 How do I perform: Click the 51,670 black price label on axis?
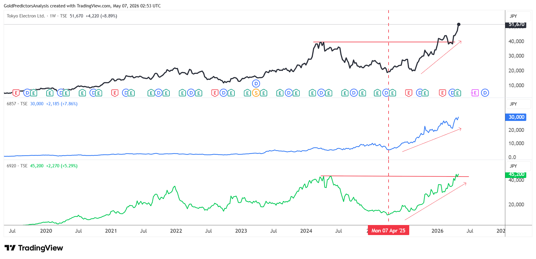tap(516, 25)
